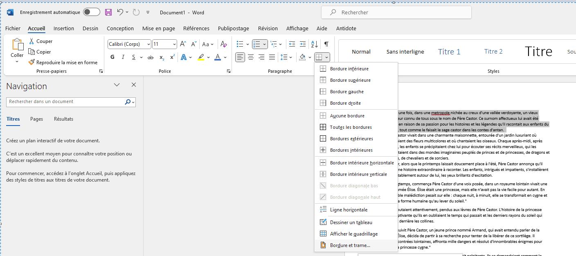Click the center alignment icon
This screenshot has height=256, width=576.
pos(251,57)
